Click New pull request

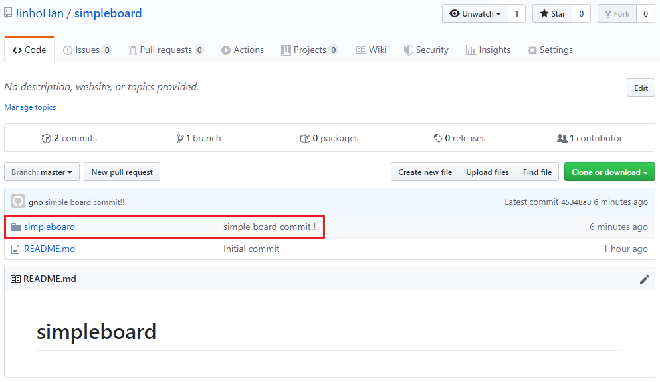[x=122, y=172]
